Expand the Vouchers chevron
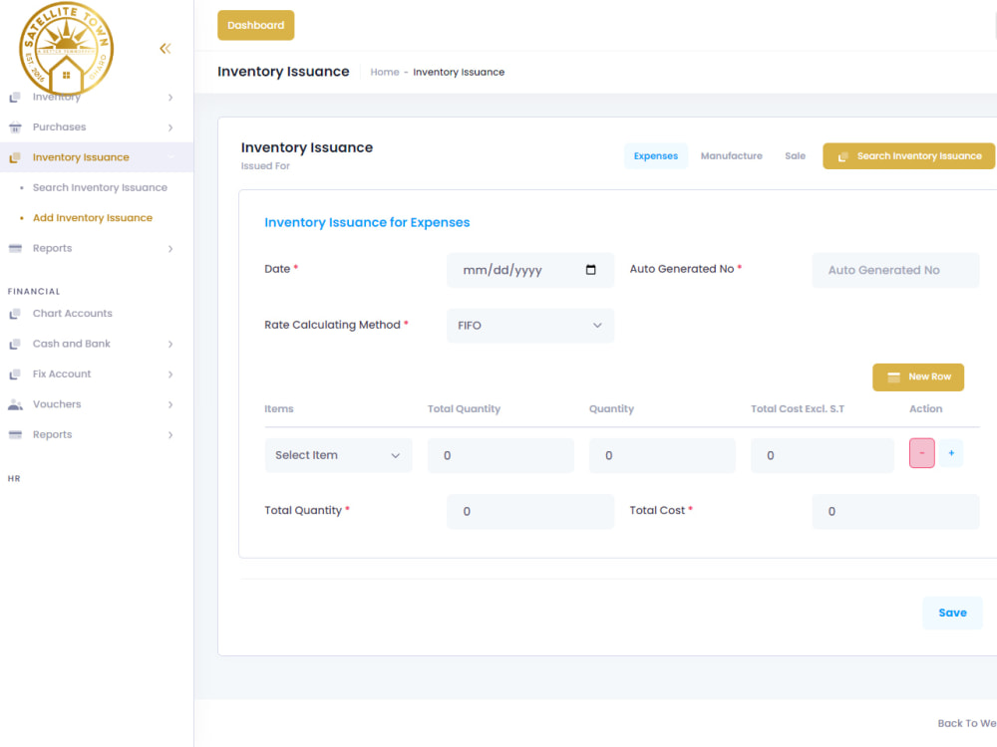The height and width of the screenshot is (747, 997). click(x=170, y=404)
